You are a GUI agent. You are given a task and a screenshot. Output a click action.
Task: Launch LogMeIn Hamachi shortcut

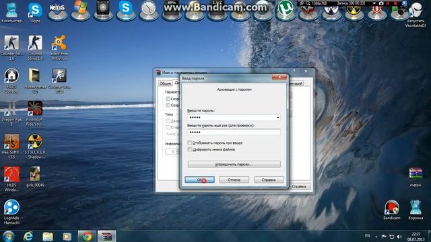coord(11,212)
